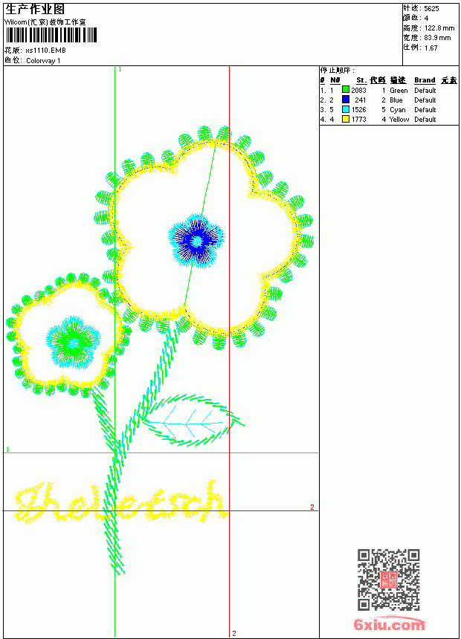This screenshot has height=639, width=461.
Task: Click the xs1110.EMB file name
Action: [45, 51]
